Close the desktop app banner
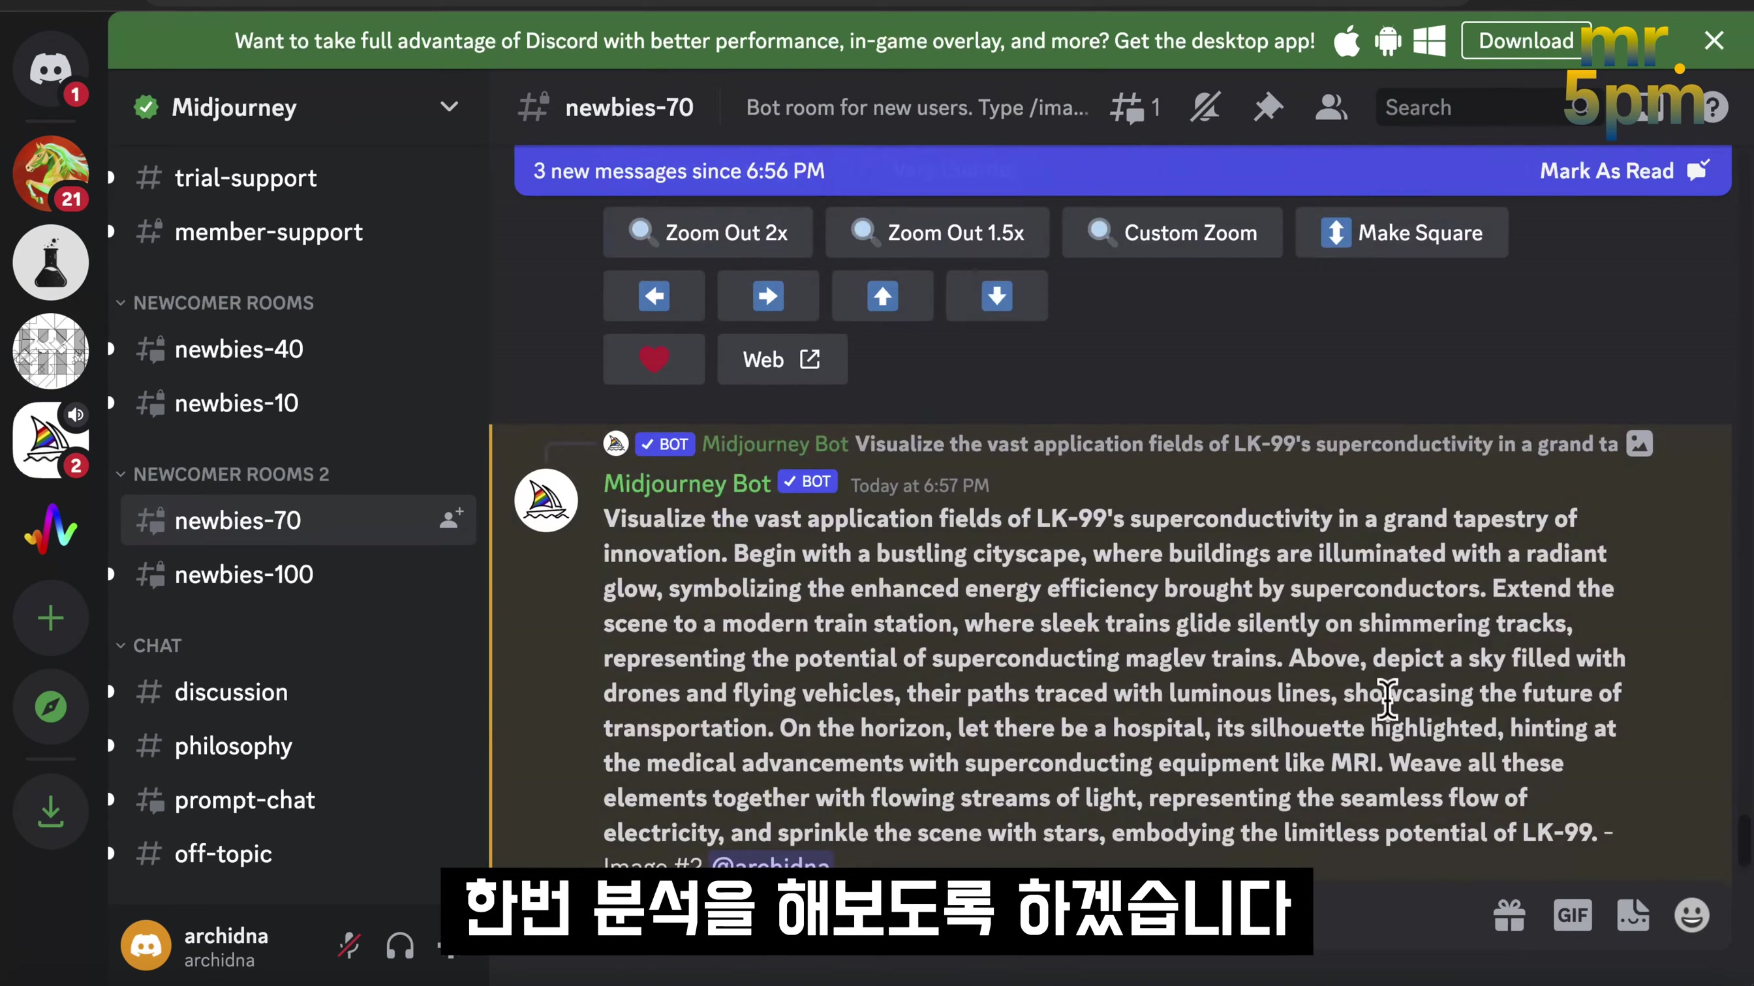The height and width of the screenshot is (986, 1754). pyautogui.click(x=1713, y=41)
